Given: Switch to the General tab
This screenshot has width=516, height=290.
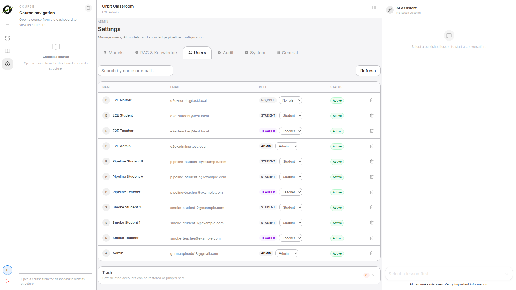Looking at the screenshot, I should click(287, 53).
